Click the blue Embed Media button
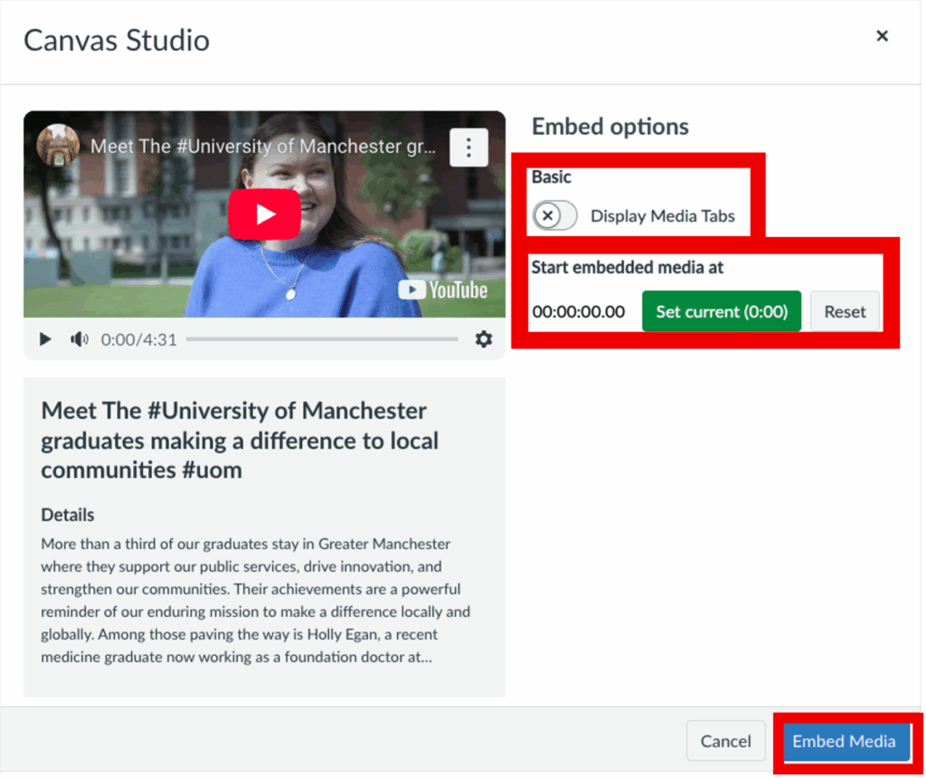 tap(844, 742)
